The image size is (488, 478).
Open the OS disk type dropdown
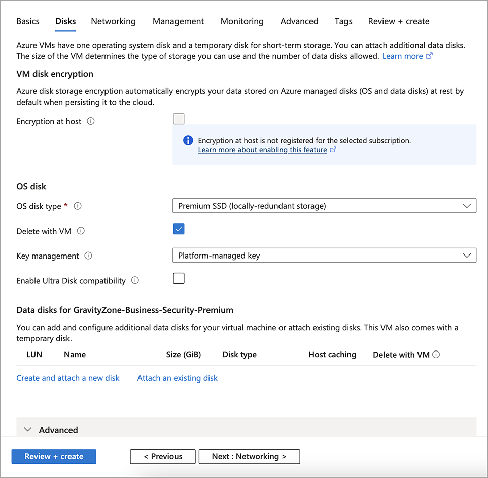(324, 206)
